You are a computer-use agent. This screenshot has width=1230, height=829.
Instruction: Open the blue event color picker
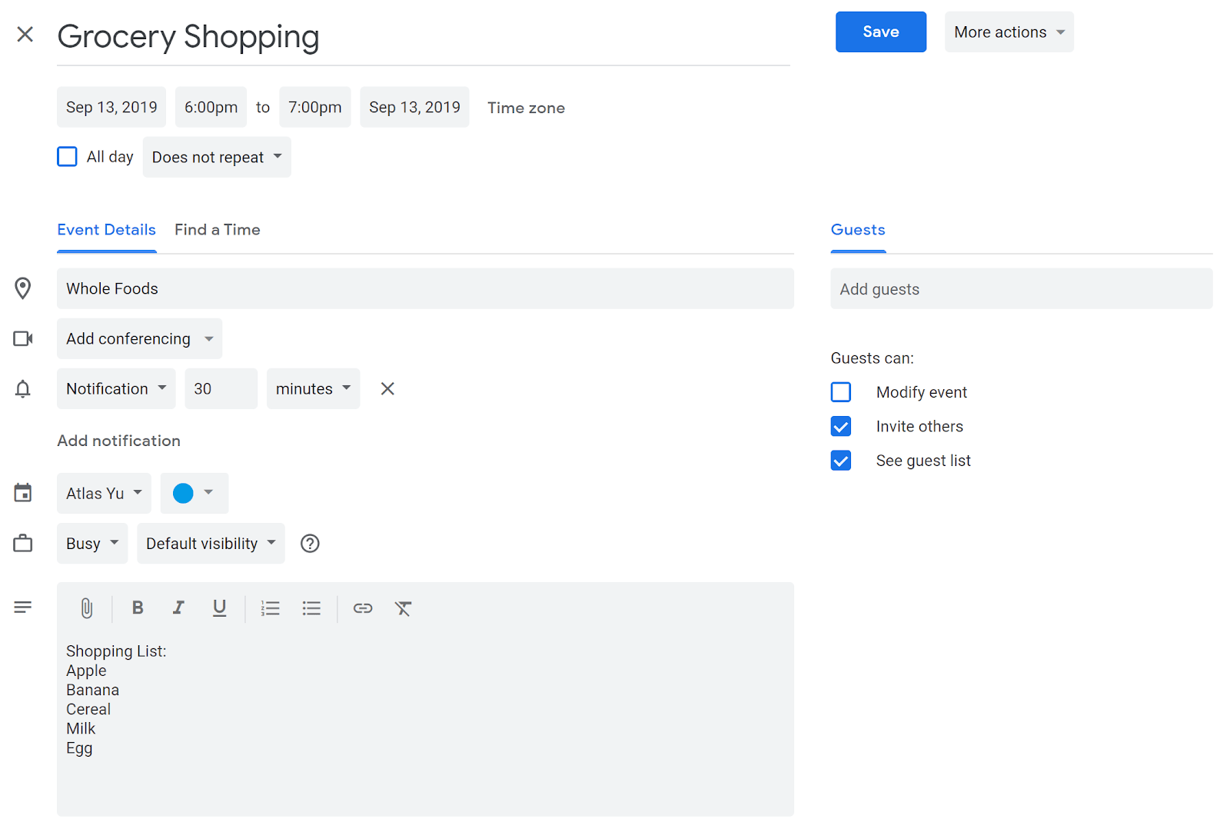point(194,494)
